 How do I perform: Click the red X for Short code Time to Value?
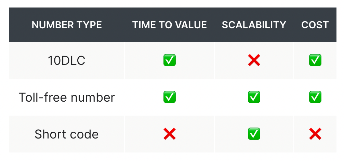coord(170,134)
